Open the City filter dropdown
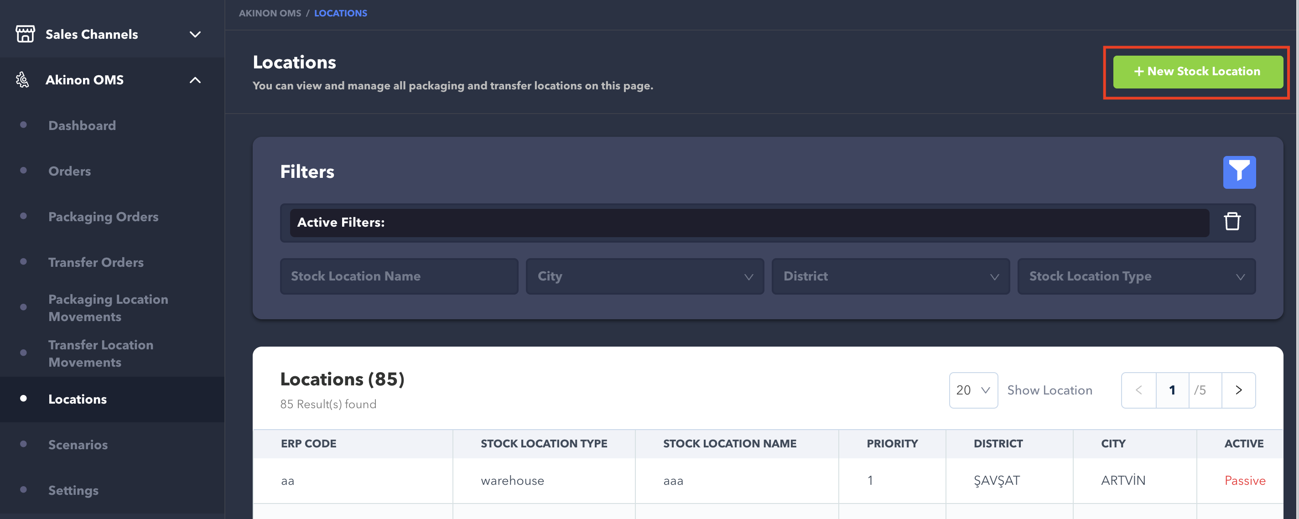 coord(644,276)
